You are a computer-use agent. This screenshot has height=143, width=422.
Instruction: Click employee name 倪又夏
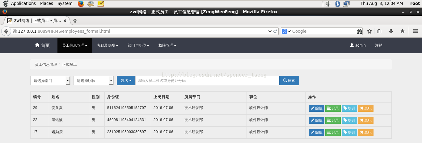coord(57,108)
